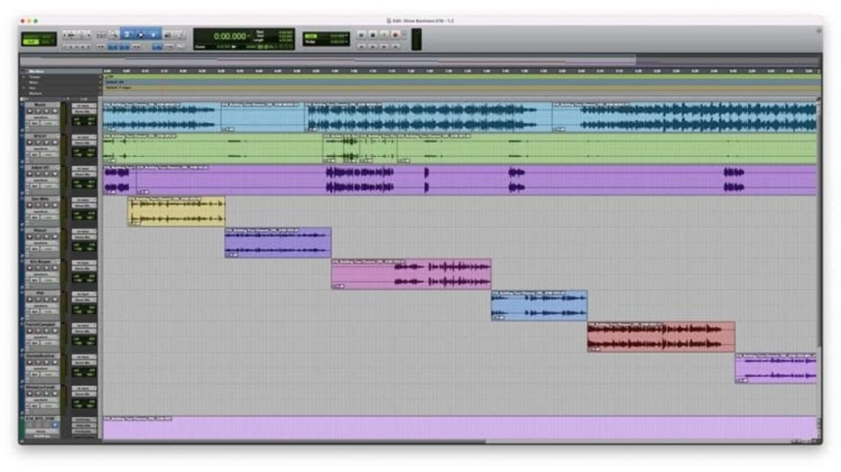The height and width of the screenshot is (472, 841).
Task: Record-enable the Dan Mills track
Action: click(x=29, y=206)
